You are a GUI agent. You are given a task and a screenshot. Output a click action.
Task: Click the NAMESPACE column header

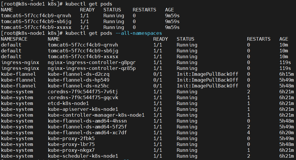click(14, 39)
